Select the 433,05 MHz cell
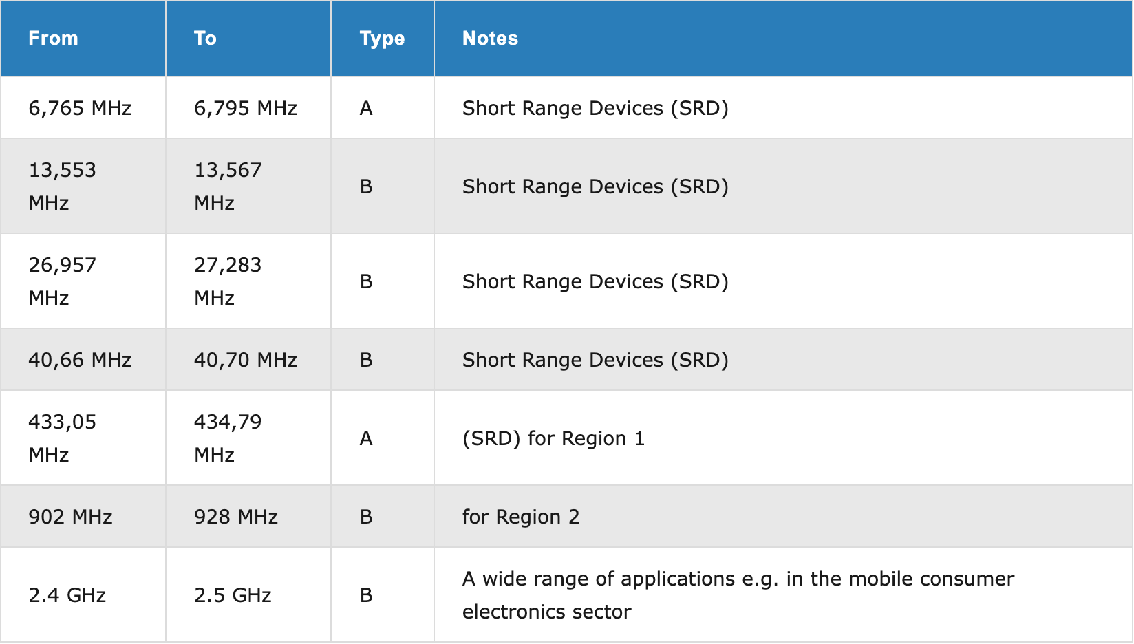Screen dimensions: 1134x644 (63, 438)
